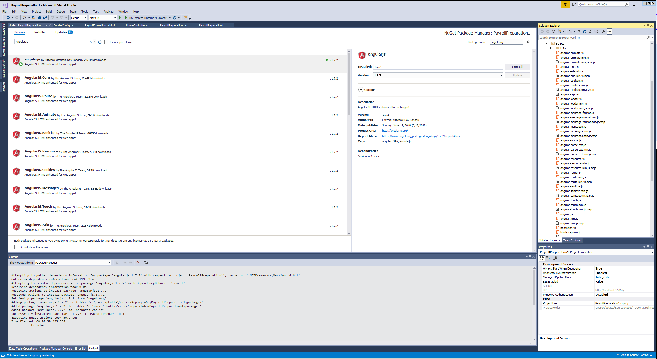Select angular-route.js in Solution Explorer
The width and height of the screenshot is (657, 359).
(570, 173)
